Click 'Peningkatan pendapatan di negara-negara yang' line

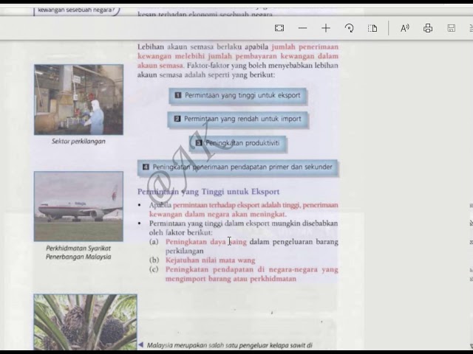tap(251, 269)
